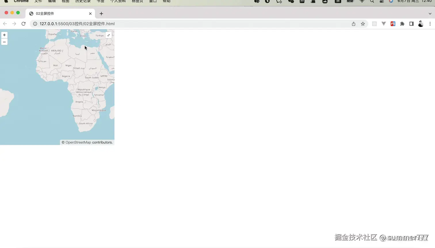Click the Niger label on map
Screen dimensions: 435x248
(x=68, y=66)
